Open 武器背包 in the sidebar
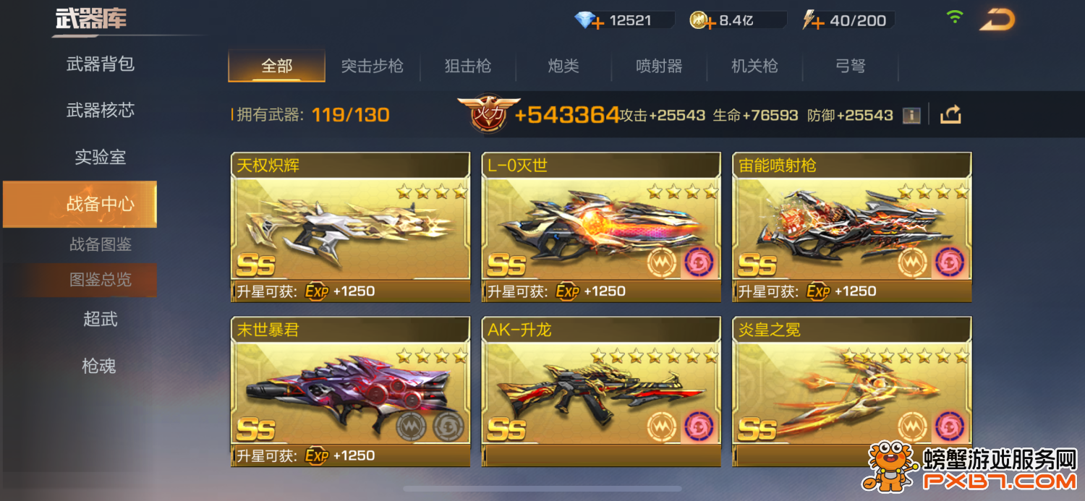The height and width of the screenshot is (501, 1085). tap(101, 64)
